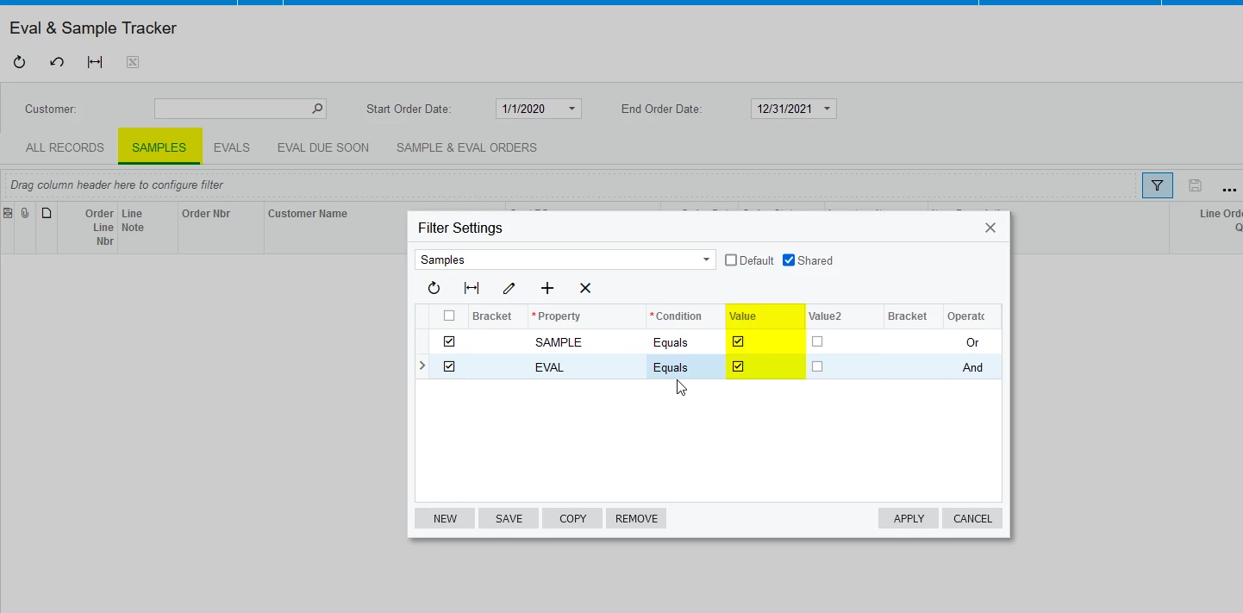Select the ALL RECORDS tab
The image size is (1243, 613).
click(x=64, y=147)
